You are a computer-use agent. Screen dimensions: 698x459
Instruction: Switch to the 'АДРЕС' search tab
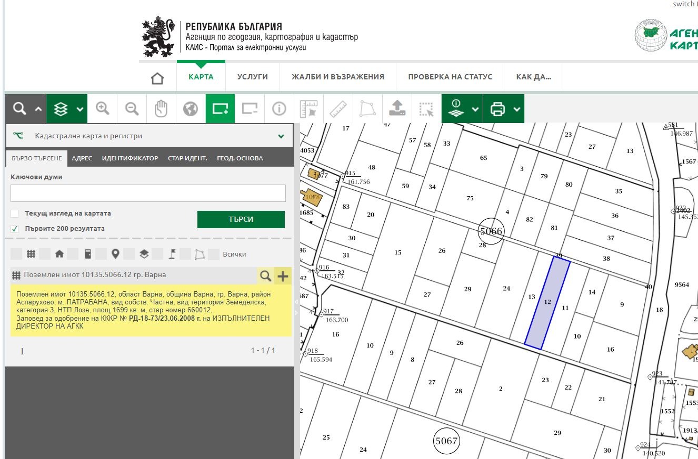[x=82, y=158]
